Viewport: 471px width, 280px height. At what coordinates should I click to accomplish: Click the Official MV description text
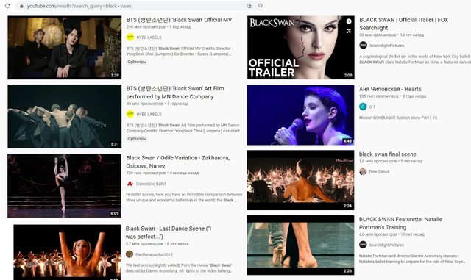(180, 51)
